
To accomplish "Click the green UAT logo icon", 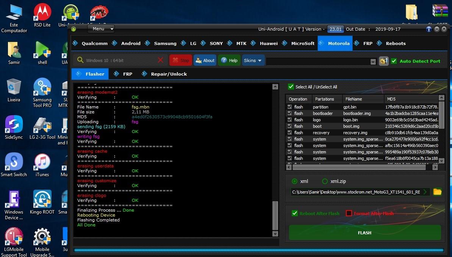I will [x=74, y=29].
